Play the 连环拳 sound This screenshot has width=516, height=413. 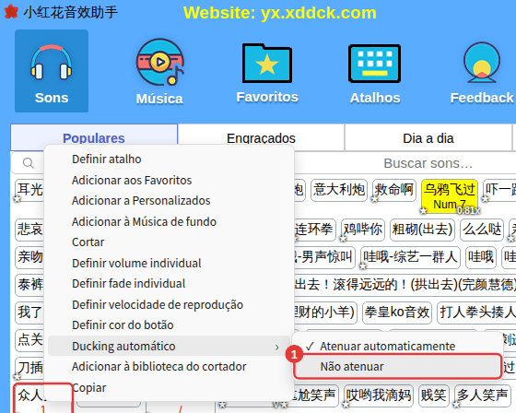coord(314,230)
